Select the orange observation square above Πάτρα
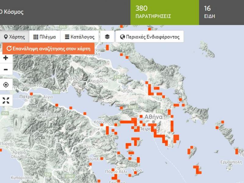Image resolution: width=244 pixels, height=183 pixels. [31, 94]
